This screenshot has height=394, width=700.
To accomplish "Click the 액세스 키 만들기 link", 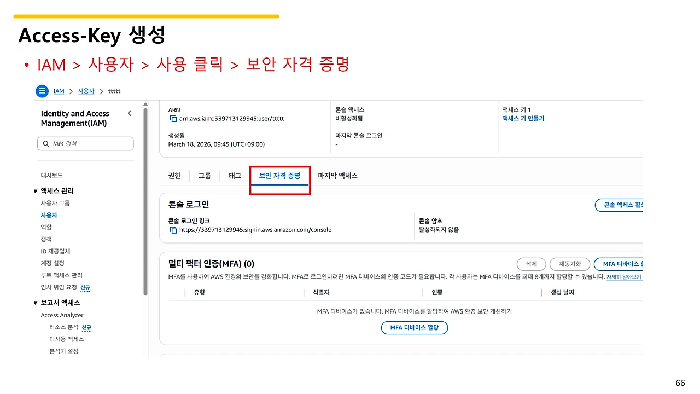I will click(523, 118).
